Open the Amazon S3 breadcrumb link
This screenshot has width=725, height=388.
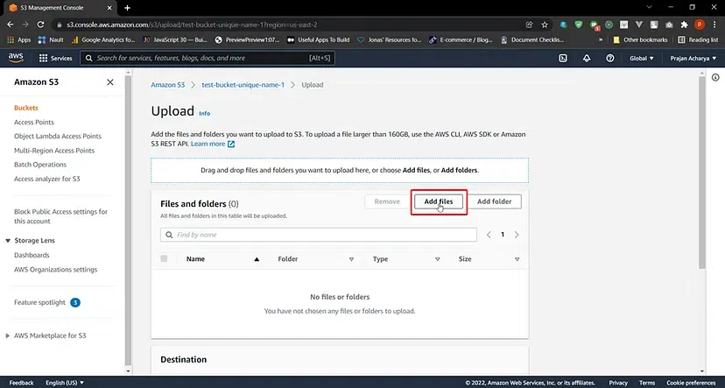coord(168,85)
